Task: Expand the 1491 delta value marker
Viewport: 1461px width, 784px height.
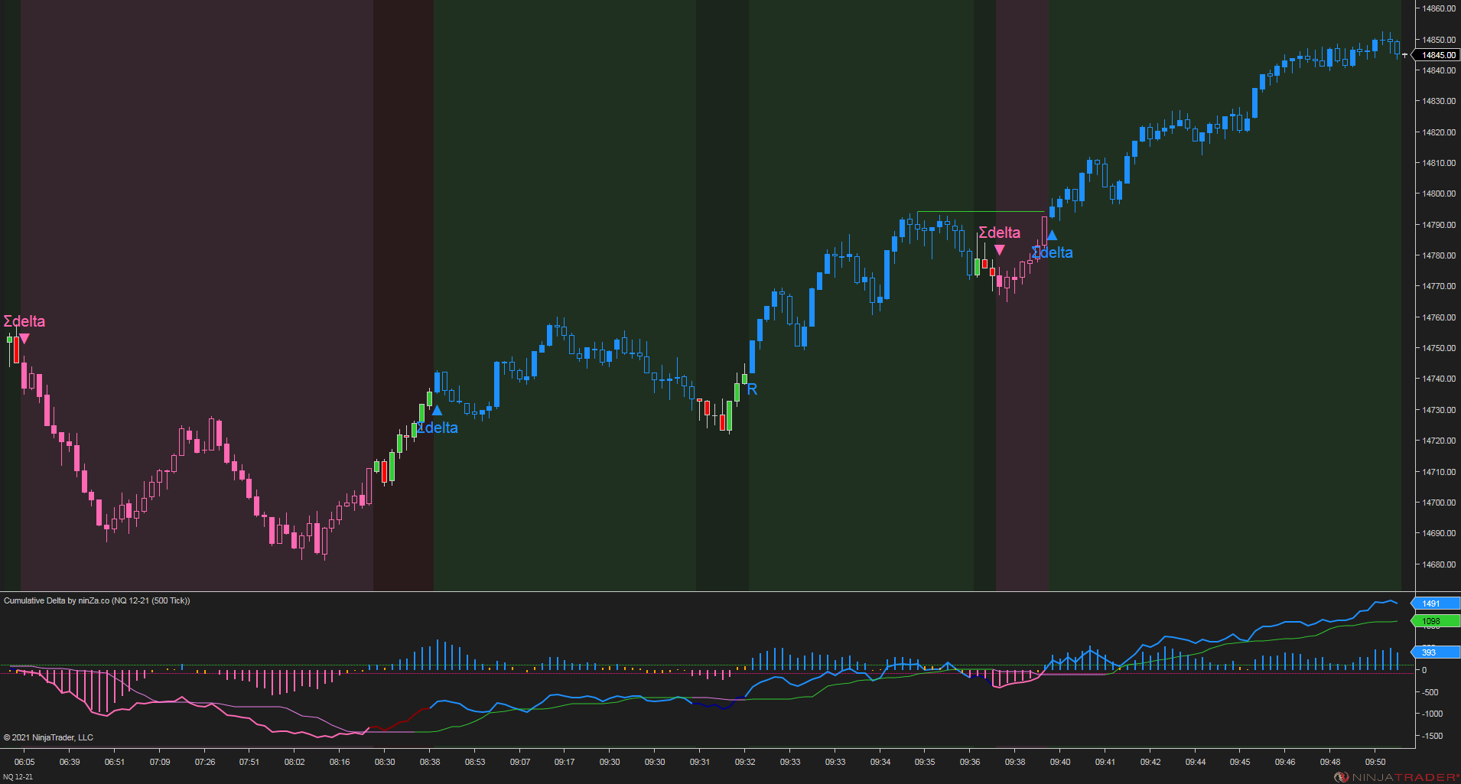Action: click(x=1436, y=603)
